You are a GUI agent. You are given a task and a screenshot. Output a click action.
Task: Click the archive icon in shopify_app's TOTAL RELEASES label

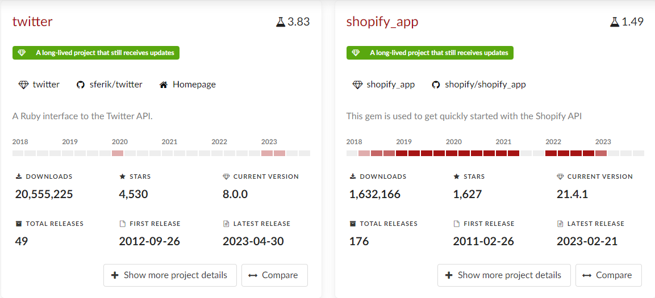[x=353, y=224]
